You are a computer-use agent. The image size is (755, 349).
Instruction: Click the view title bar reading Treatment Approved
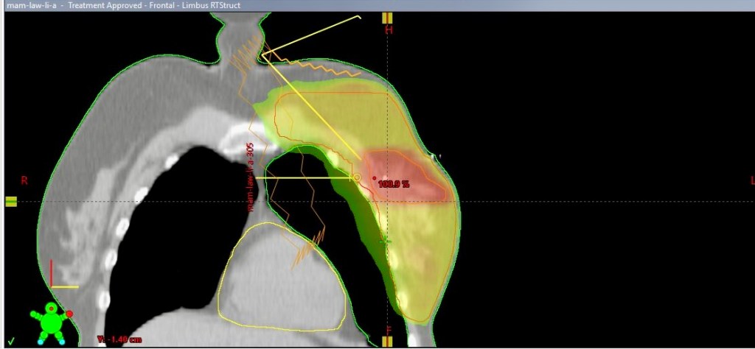(x=124, y=5)
